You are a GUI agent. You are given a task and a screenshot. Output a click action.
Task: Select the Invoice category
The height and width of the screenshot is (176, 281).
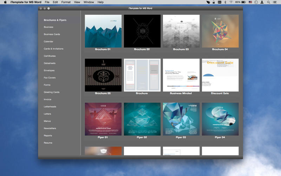point(47,99)
